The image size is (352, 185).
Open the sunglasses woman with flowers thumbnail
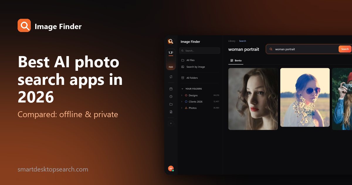click(305, 97)
